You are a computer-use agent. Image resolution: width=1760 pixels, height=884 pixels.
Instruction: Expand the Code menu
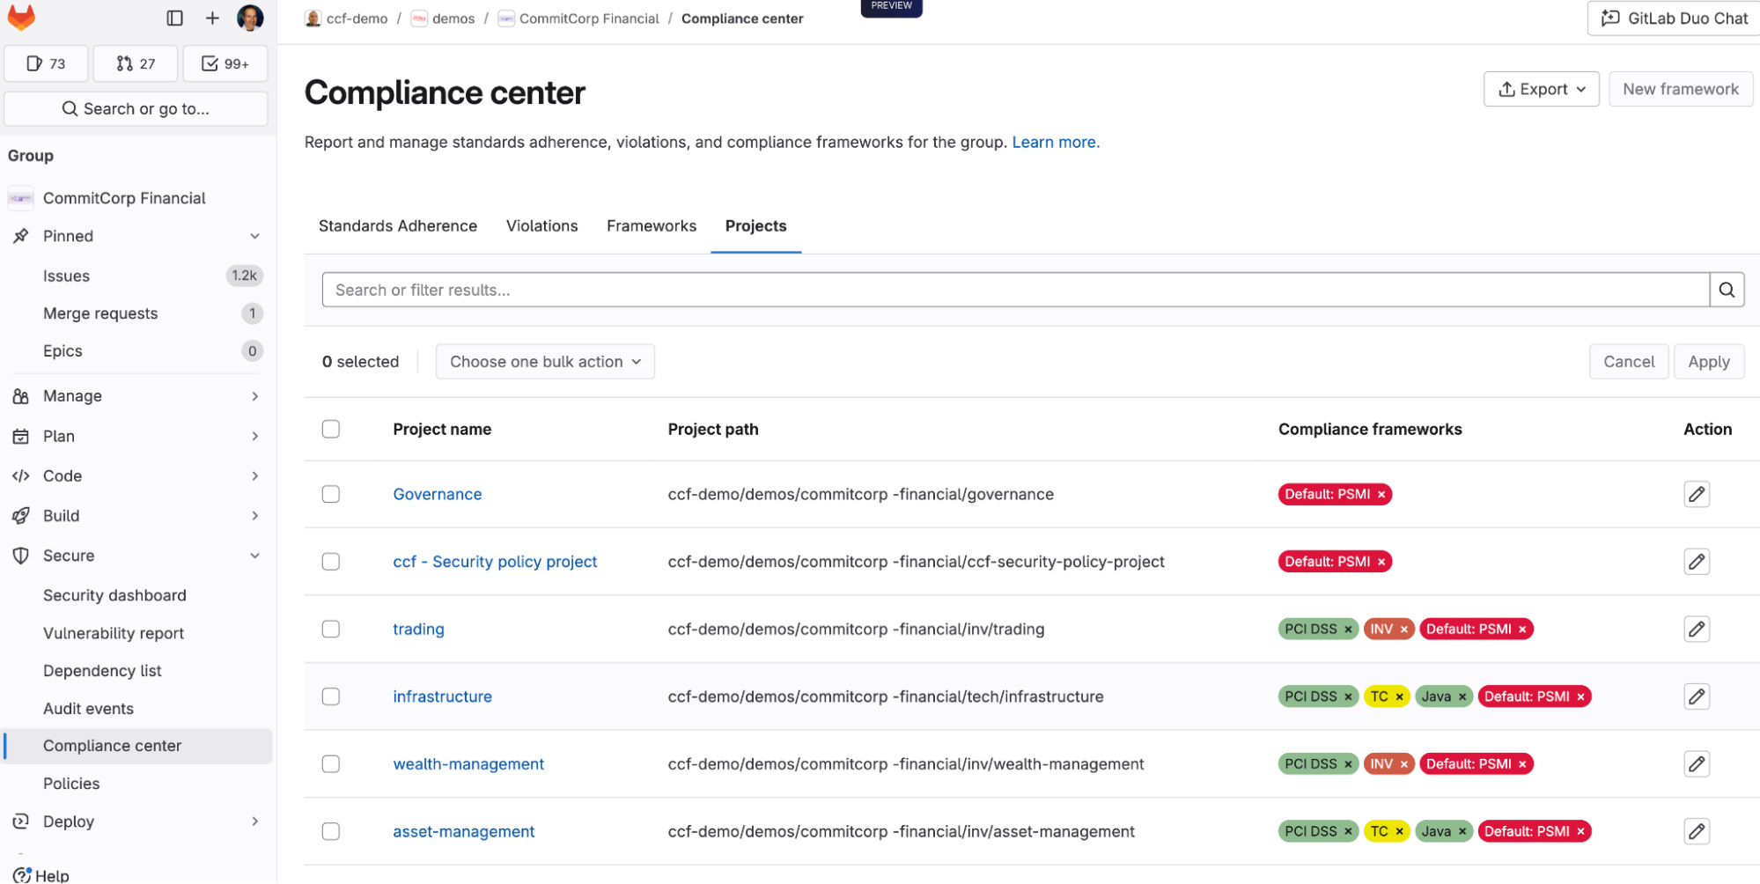pyautogui.click(x=254, y=476)
